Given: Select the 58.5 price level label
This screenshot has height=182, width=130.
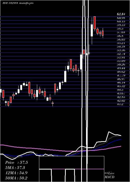Looking at the screenshot, I should [x=120, y=29].
